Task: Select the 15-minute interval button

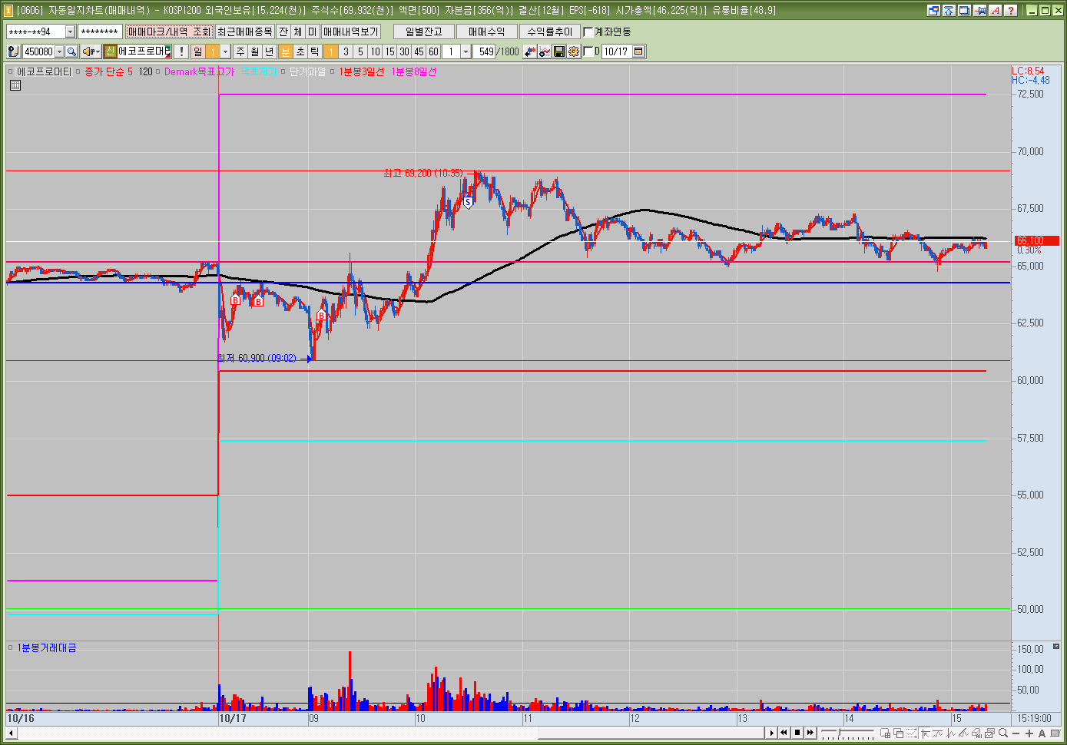Action: tap(389, 51)
